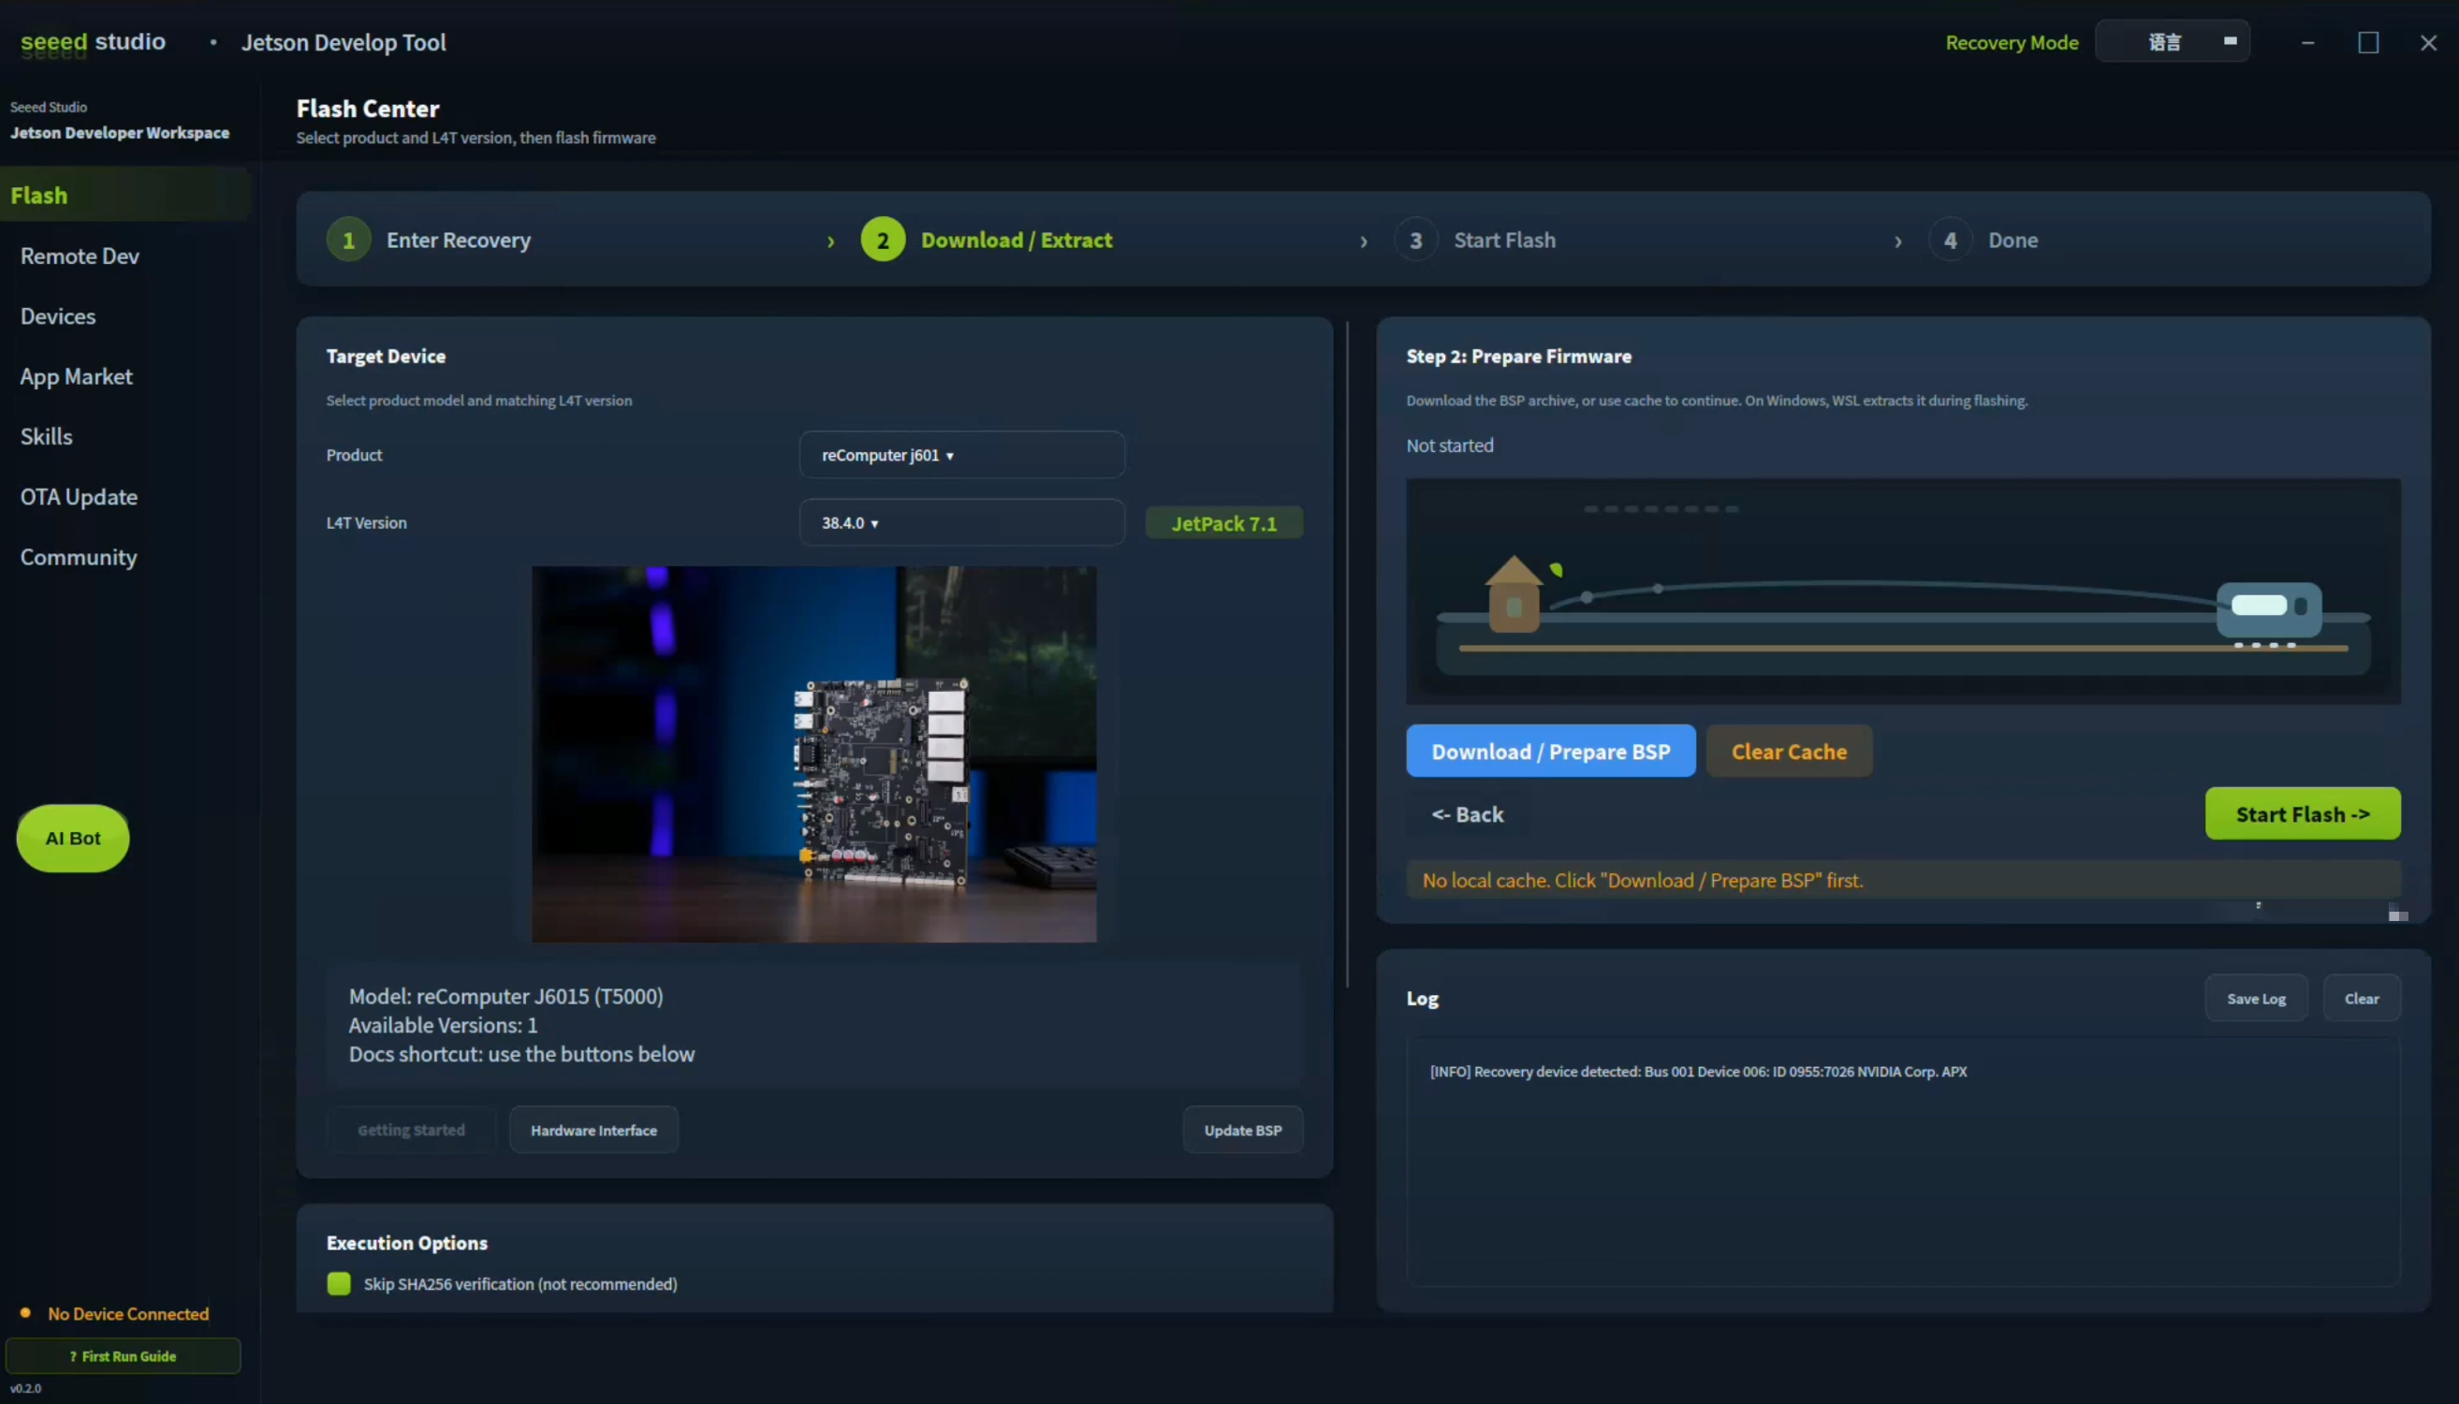
Task: Click the Target Device heading
Action: click(386, 356)
